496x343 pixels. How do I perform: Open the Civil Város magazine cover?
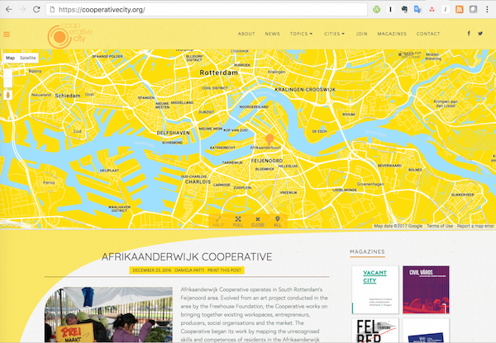pos(426,289)
